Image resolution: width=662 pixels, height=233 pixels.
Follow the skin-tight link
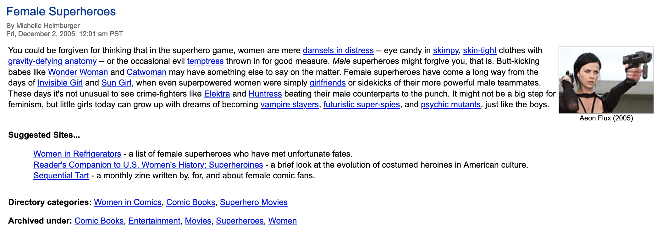click(479, 50)
